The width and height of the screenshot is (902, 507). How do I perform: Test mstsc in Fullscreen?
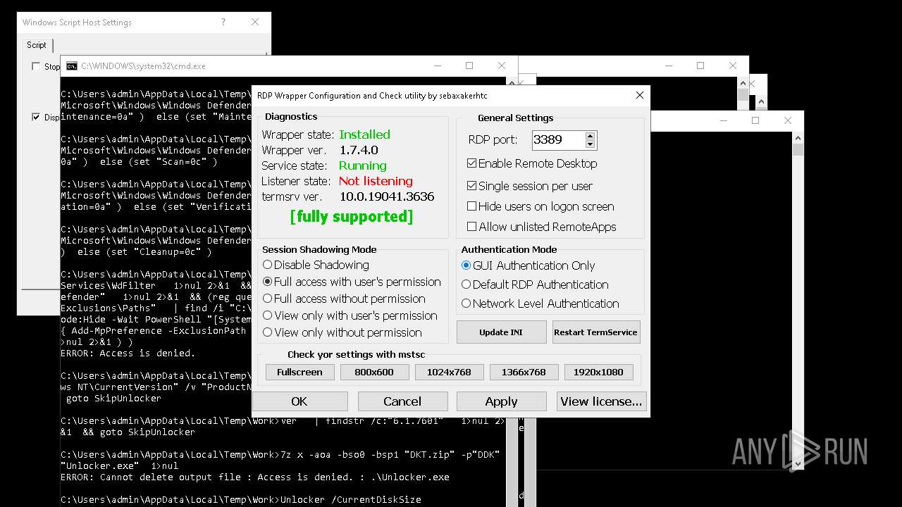coord(299,372)
